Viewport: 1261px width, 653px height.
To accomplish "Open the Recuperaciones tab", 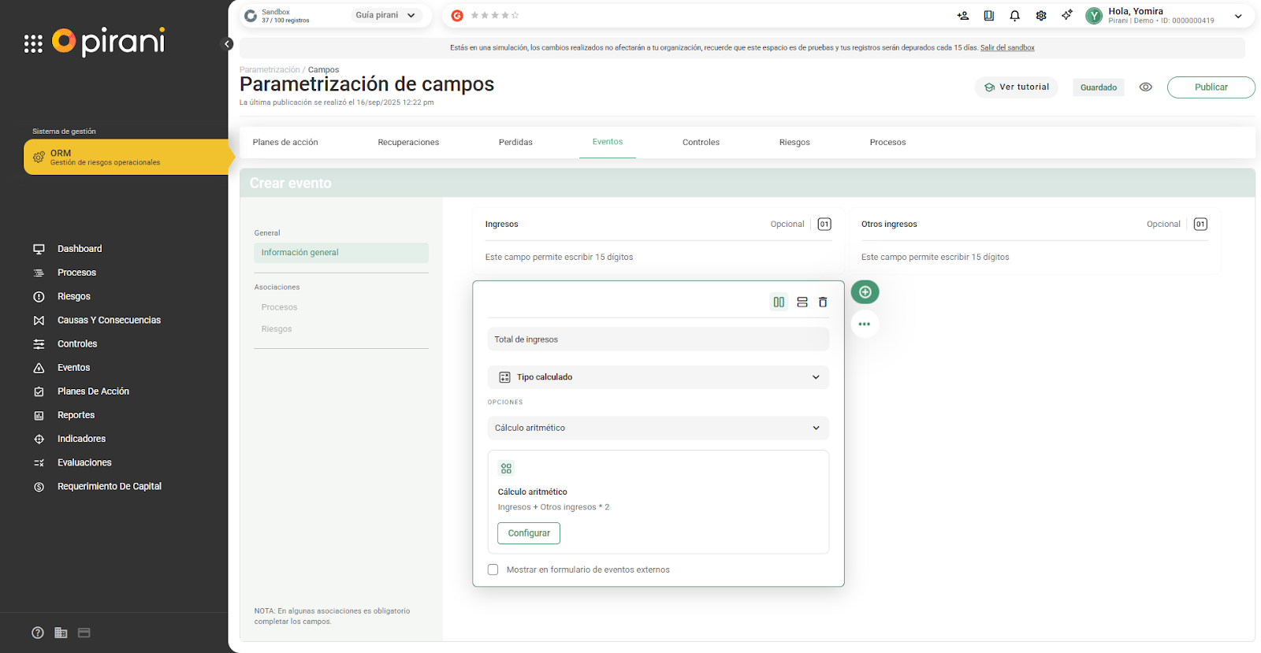I will tap(408, 143).
